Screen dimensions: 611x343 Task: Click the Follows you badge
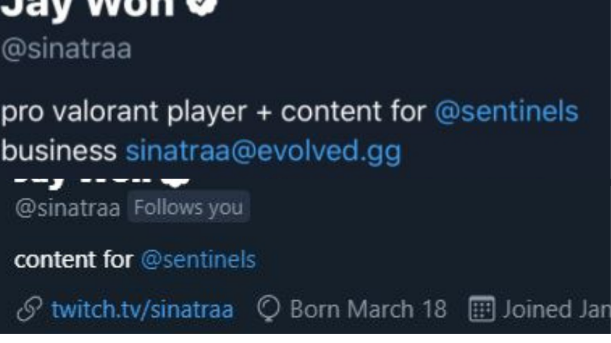click(189, 207)
